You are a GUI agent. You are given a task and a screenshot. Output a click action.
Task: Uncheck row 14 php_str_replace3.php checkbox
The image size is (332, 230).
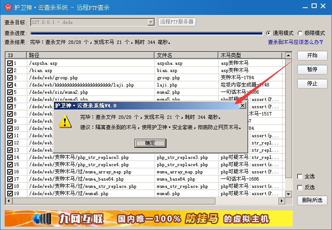tap(10, 157)
